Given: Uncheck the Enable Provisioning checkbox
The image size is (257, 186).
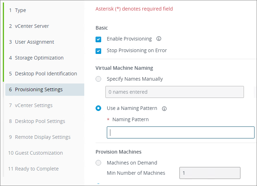Looking at the screenshot, I should pos(99,39).
